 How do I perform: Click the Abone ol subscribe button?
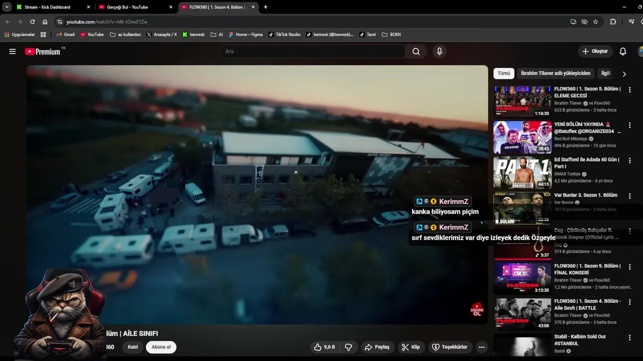click(x=161, y=347)
